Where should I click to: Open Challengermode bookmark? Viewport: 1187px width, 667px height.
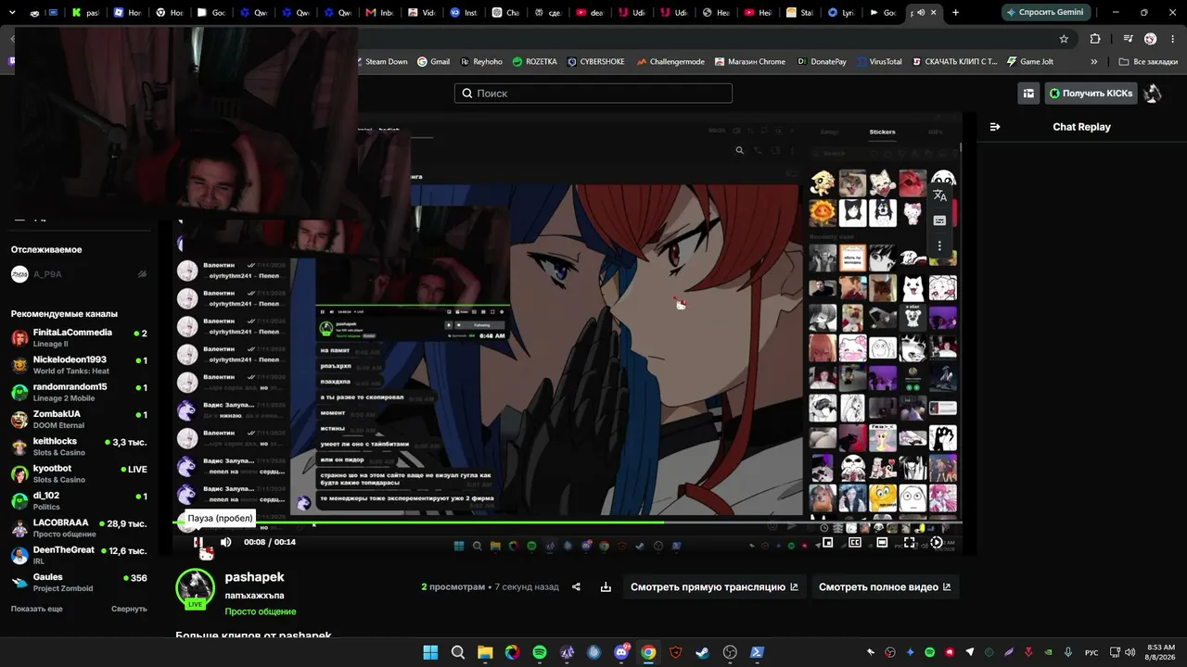[x=670, y=62]
